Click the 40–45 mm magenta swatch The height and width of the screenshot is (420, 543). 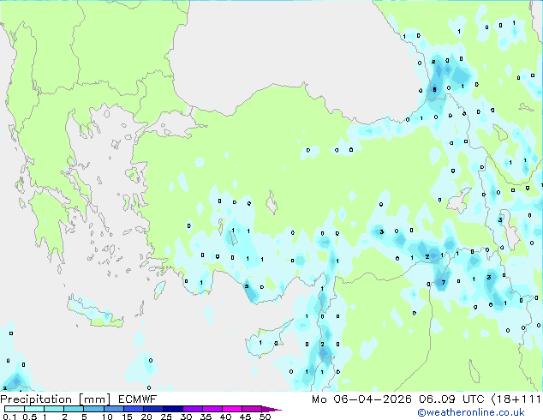click(x=232, y=409)
